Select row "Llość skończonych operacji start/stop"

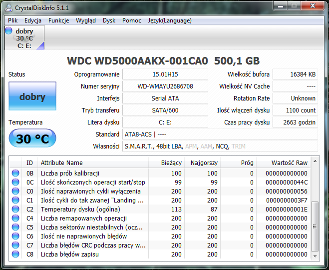160,182
